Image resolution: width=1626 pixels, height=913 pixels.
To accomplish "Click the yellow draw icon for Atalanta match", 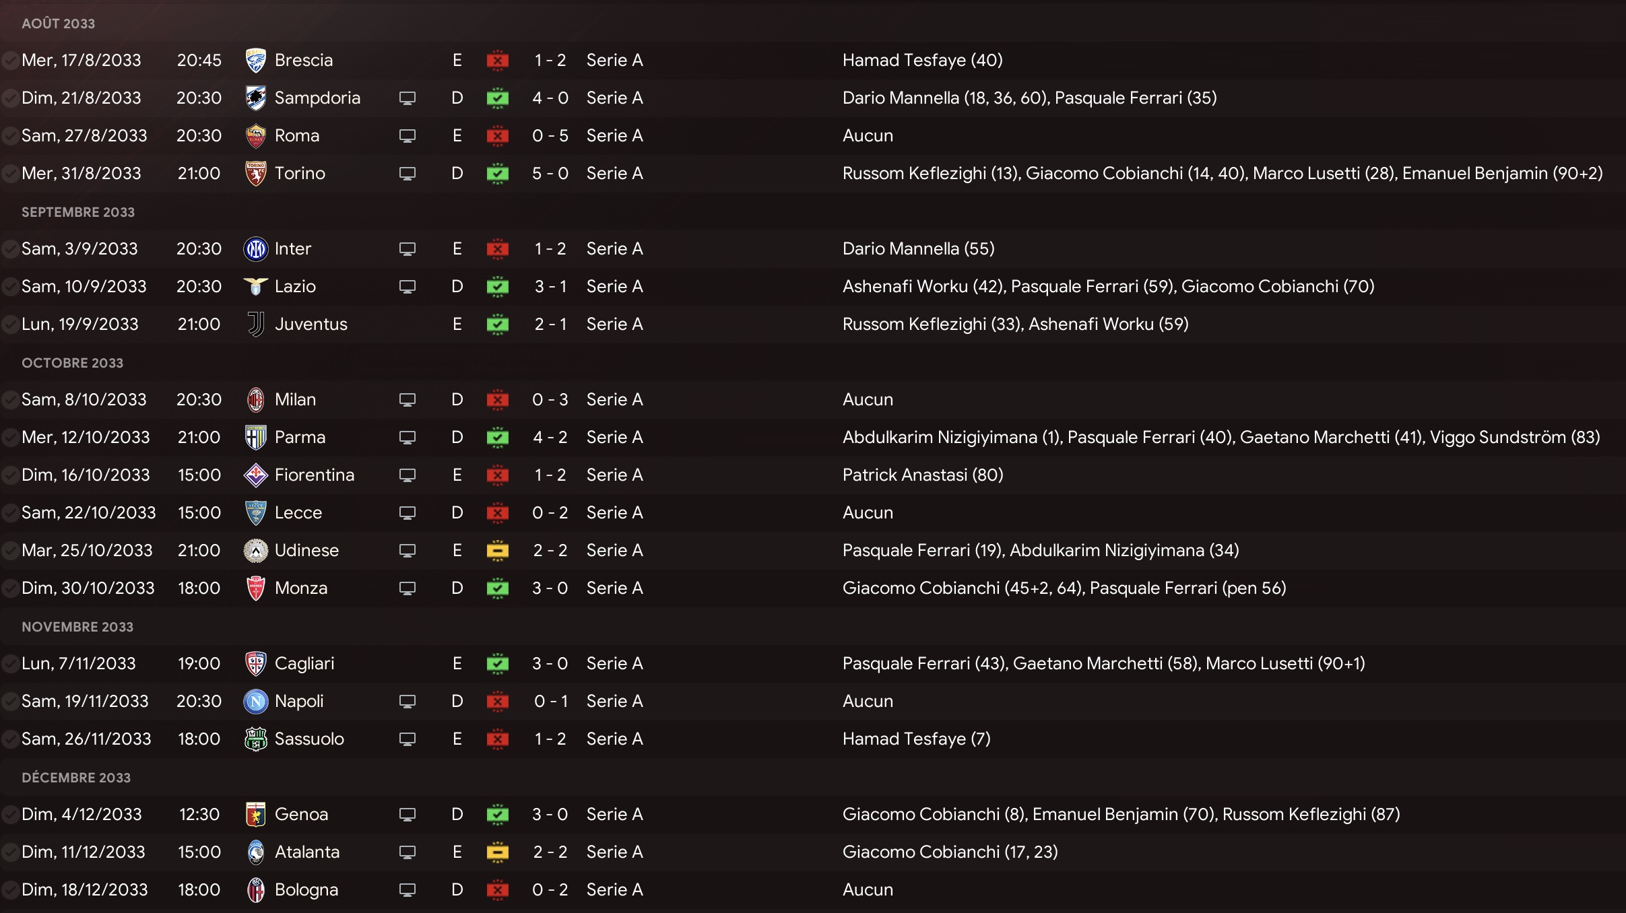I will pos(497,852).
